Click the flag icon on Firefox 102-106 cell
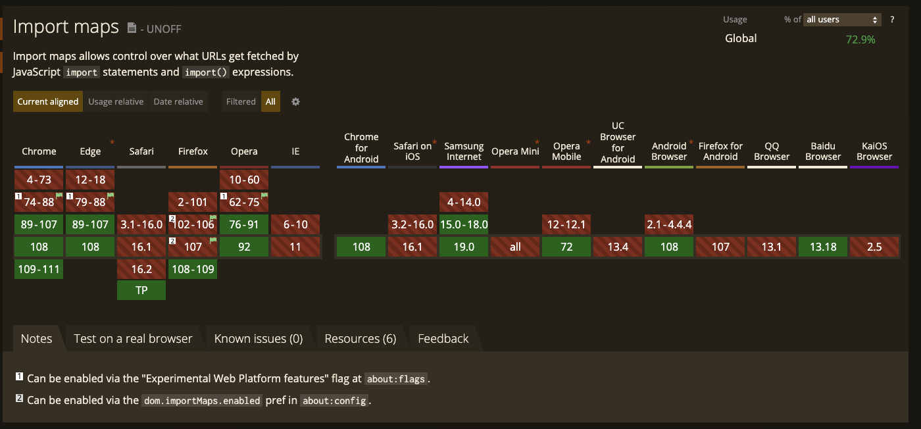921x429 pixels. point(214,217)
